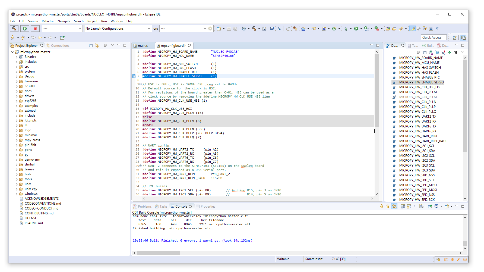Expand the drivers folder

point(17,96)
